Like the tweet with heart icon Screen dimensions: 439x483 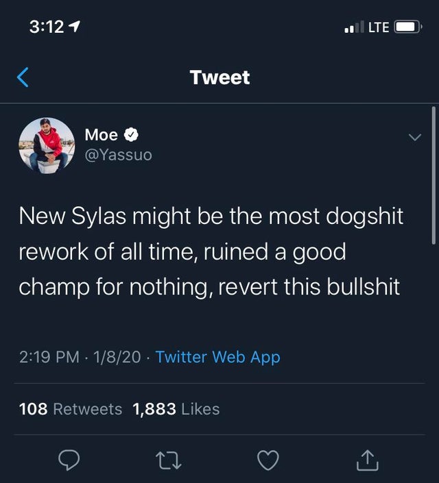(x=268, y=461)
